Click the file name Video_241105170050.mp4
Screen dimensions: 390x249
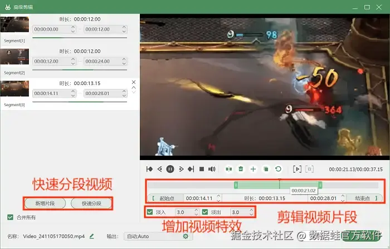point(53,236)
